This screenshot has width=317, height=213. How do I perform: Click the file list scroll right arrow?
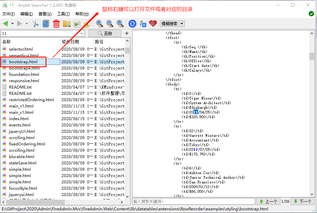121,202
